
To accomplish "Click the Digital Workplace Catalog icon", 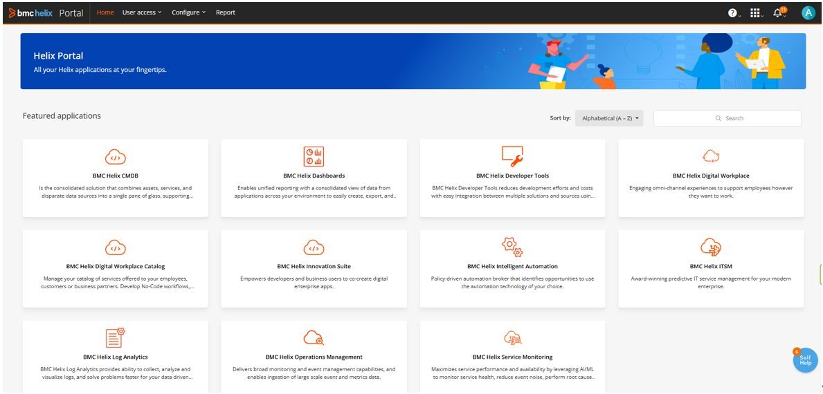I will click(116, 247).
